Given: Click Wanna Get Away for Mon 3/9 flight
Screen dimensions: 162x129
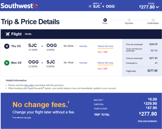Looking at the screenshot, I should point(105,63).
